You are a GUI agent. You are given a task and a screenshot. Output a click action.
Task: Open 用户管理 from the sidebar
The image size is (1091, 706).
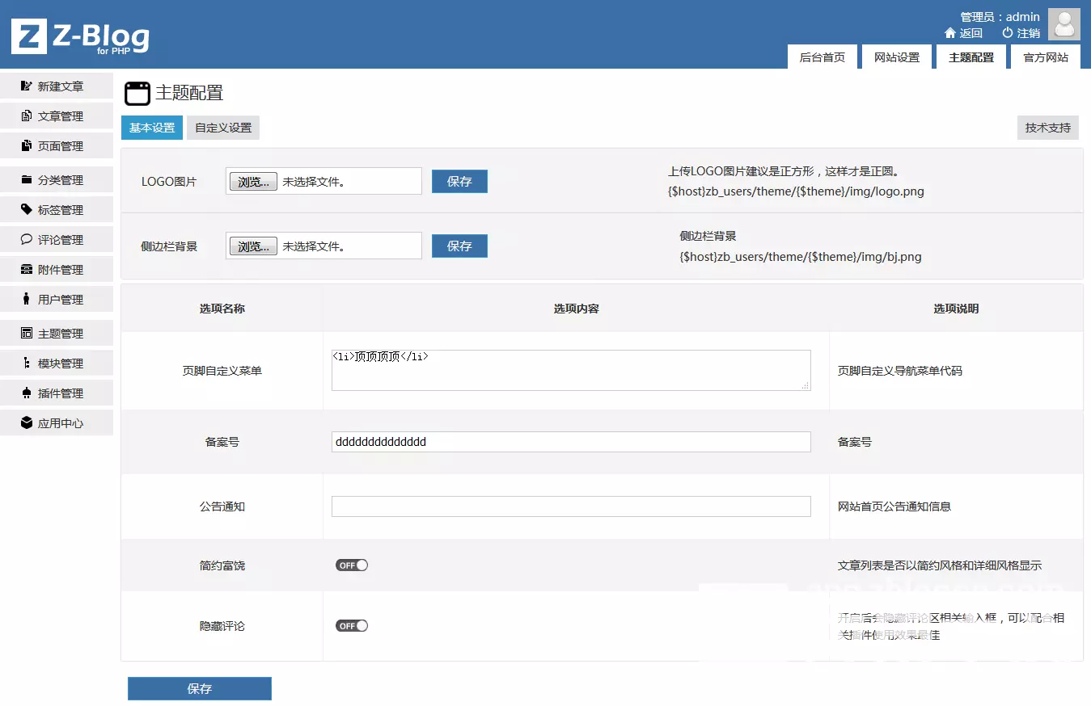(57, 299)
